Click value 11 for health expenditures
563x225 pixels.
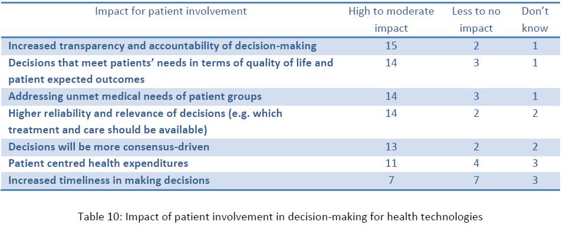point(391,163)
